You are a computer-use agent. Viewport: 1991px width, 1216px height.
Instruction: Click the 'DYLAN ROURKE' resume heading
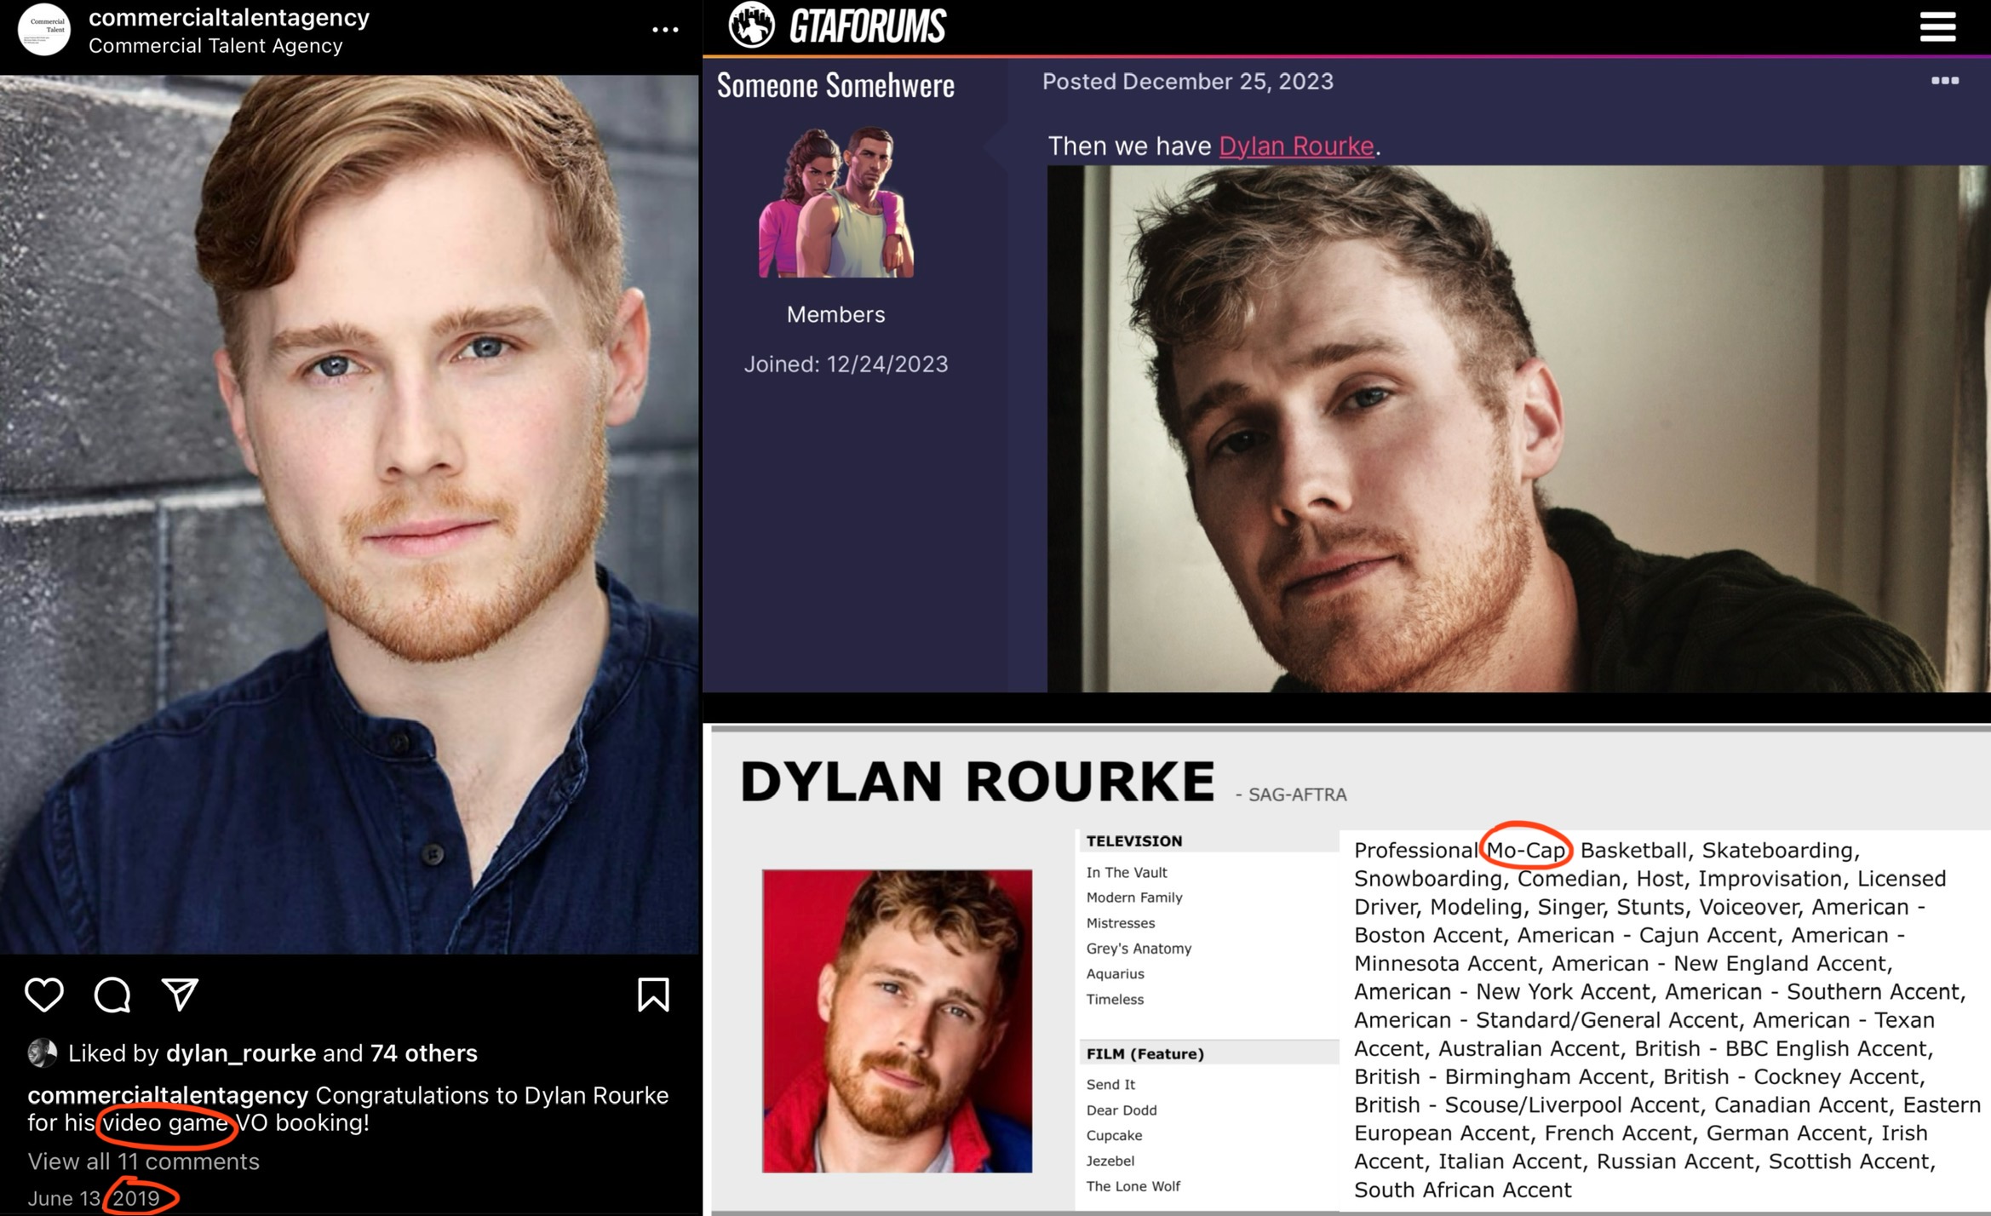click(x=977, y=782)
